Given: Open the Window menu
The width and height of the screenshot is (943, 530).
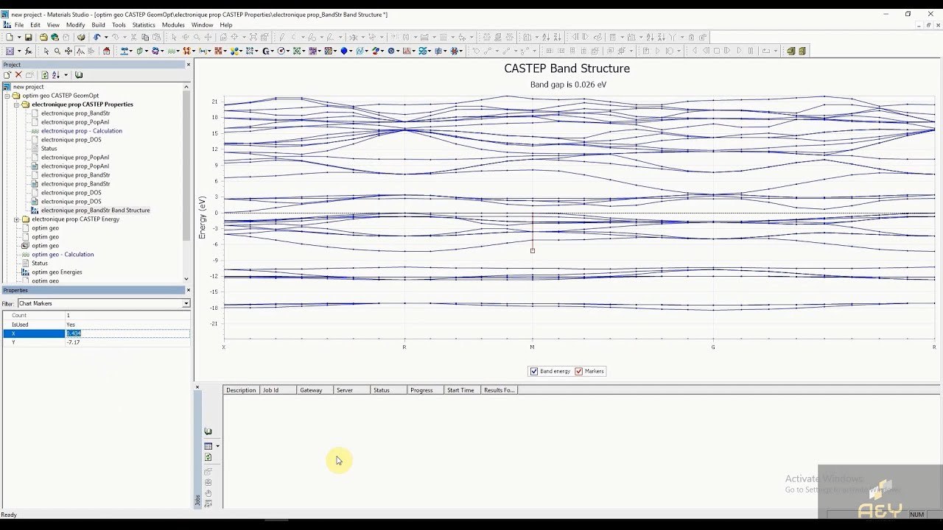Looking at the screenshot, I should click(202, 25).
